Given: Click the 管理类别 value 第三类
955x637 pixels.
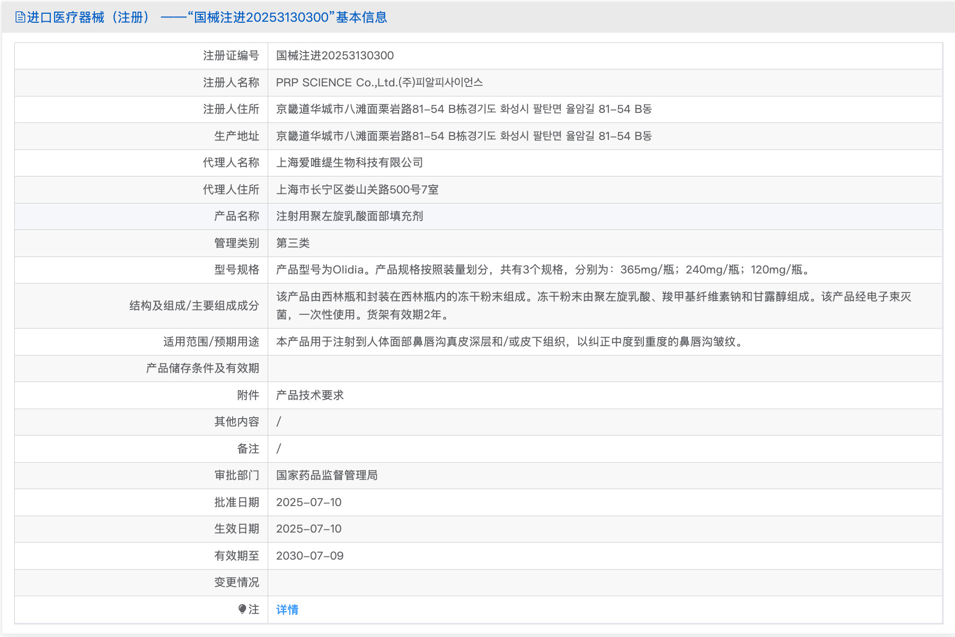Looking at the screenshot, I should [293, 243].
